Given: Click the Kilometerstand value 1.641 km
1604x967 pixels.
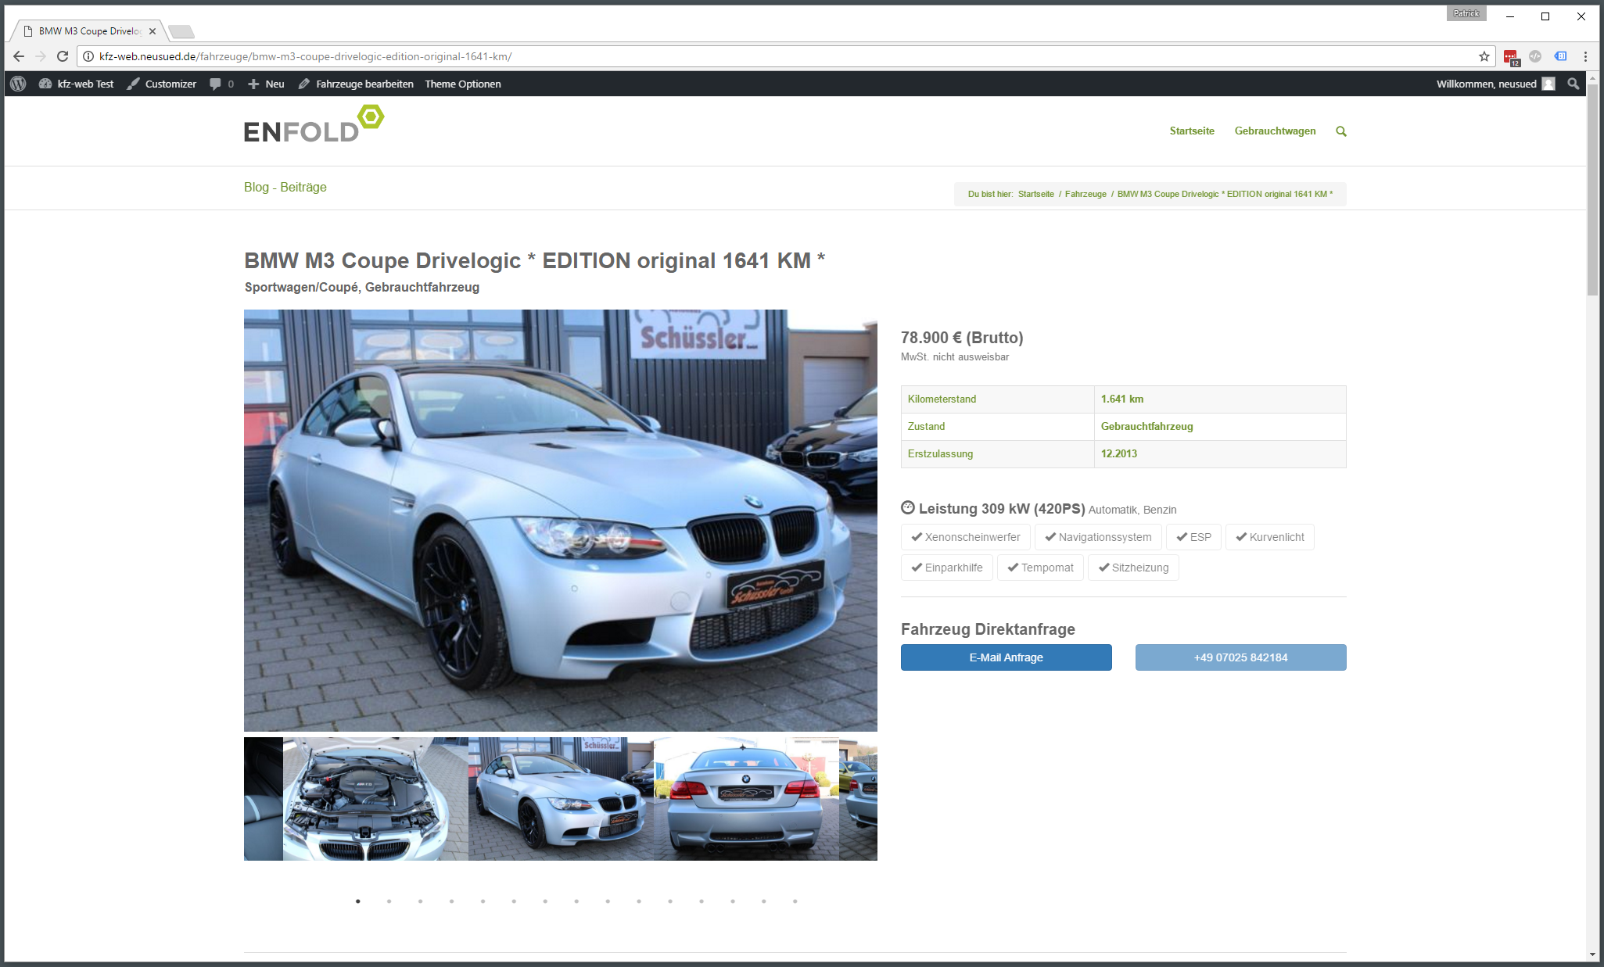Looking at the screenshot, I should click(1121, 399).
